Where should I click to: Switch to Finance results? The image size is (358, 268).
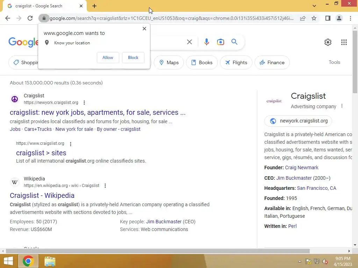272,62
